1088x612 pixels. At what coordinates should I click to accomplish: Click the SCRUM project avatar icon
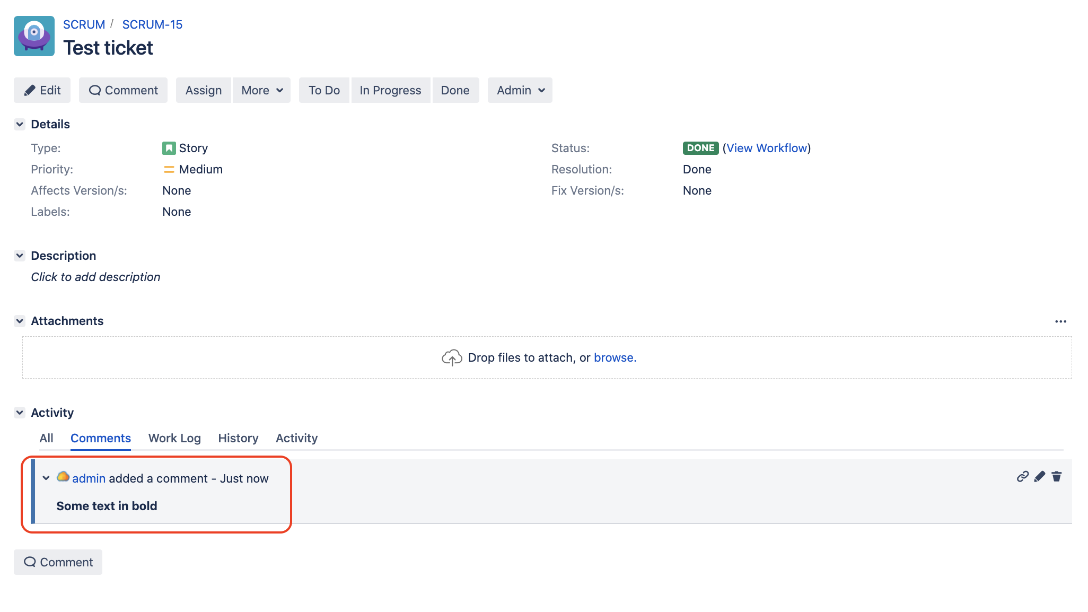click(33, 36)
